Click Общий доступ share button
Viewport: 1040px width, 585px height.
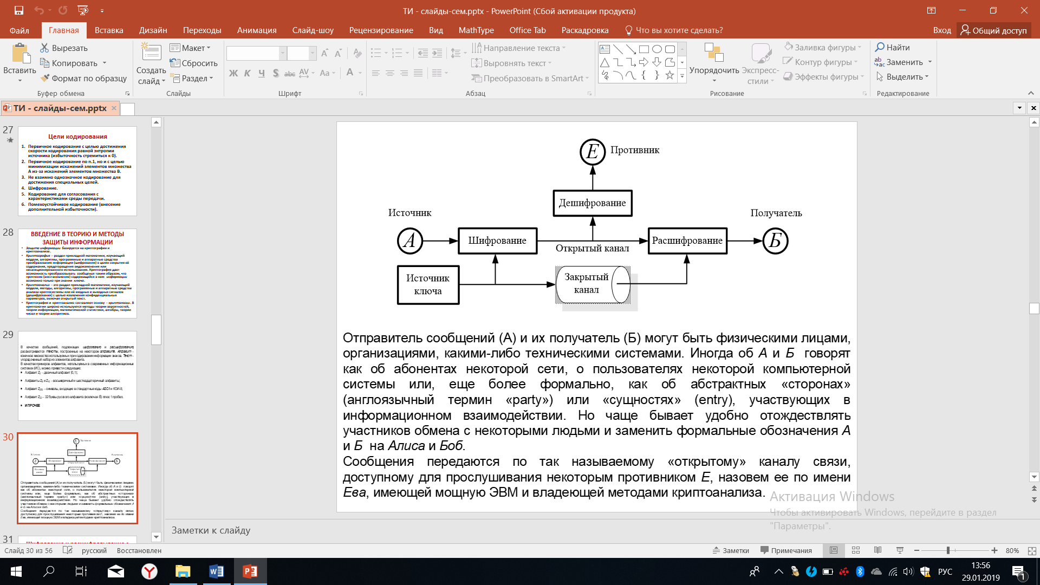tap(993, 30)
